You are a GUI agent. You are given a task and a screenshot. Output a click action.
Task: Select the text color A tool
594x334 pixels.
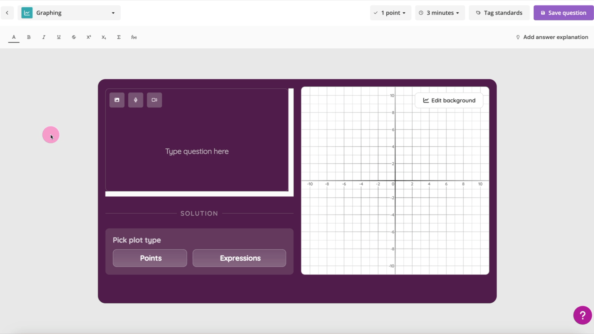point(14,37)
